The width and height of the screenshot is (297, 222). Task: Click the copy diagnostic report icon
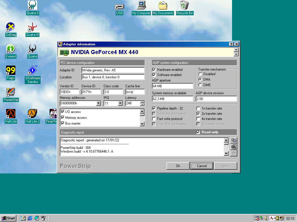[233, 140]
